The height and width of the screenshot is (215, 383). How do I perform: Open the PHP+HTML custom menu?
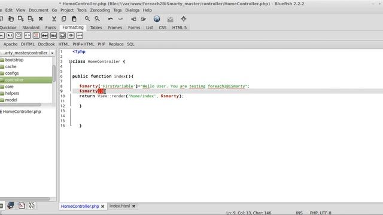83,44
